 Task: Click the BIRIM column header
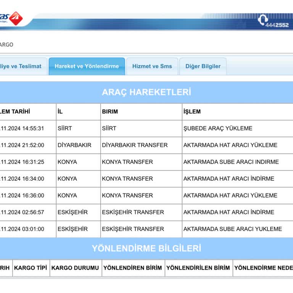(141, 112)
